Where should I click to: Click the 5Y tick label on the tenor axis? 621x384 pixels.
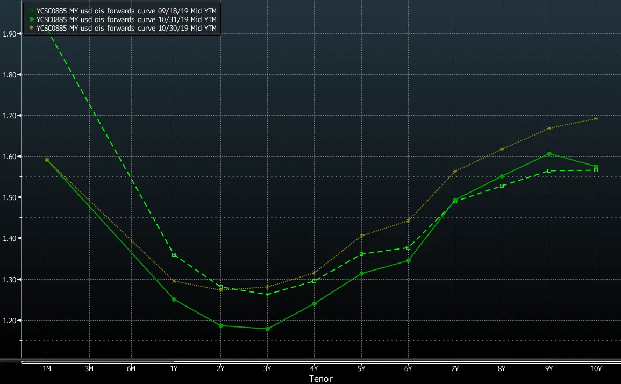[361, 368]
